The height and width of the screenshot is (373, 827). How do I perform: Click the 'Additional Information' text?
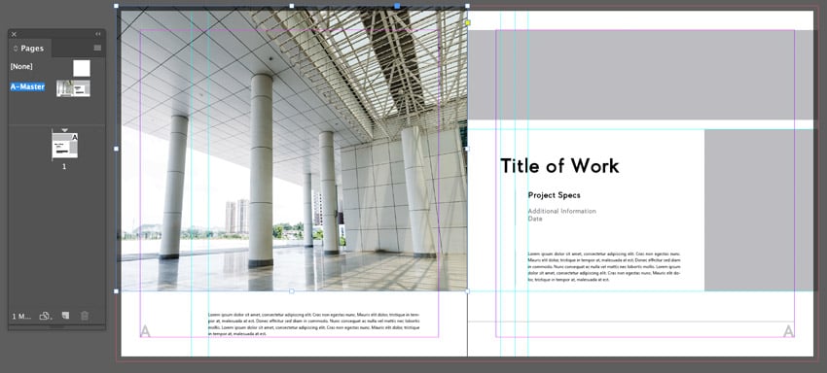[x=561, y=211]
